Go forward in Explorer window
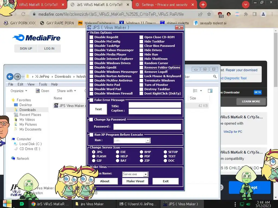 click(17, 77)
